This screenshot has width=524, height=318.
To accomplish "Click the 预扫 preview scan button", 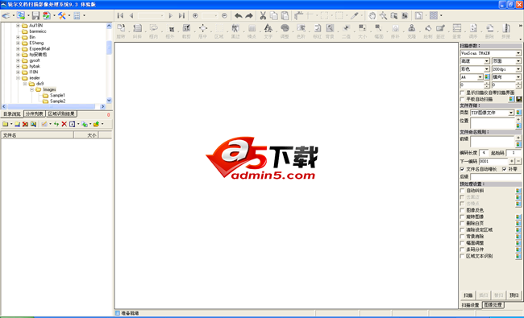I will [x=514, y=295].
